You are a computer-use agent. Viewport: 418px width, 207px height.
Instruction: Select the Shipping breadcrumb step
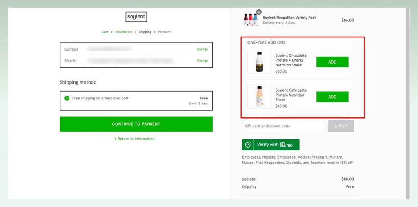click(145, 32)
